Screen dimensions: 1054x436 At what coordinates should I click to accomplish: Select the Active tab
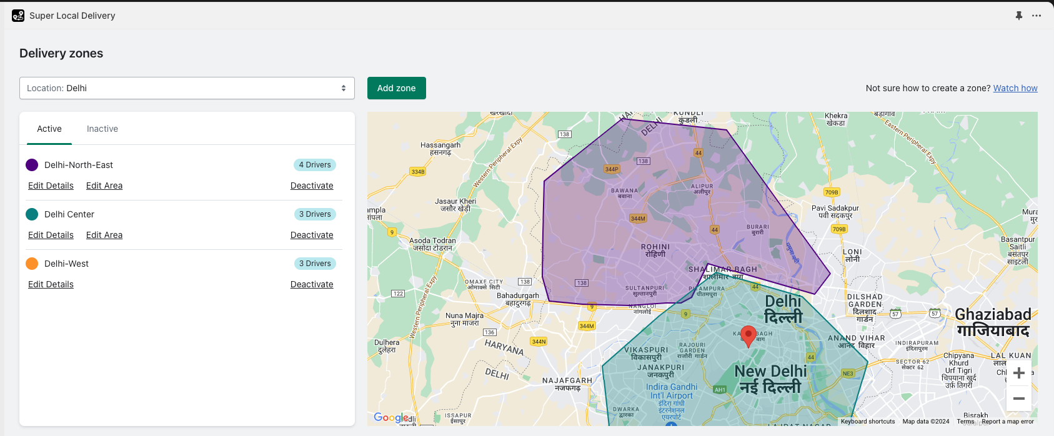tap(49, 129)
